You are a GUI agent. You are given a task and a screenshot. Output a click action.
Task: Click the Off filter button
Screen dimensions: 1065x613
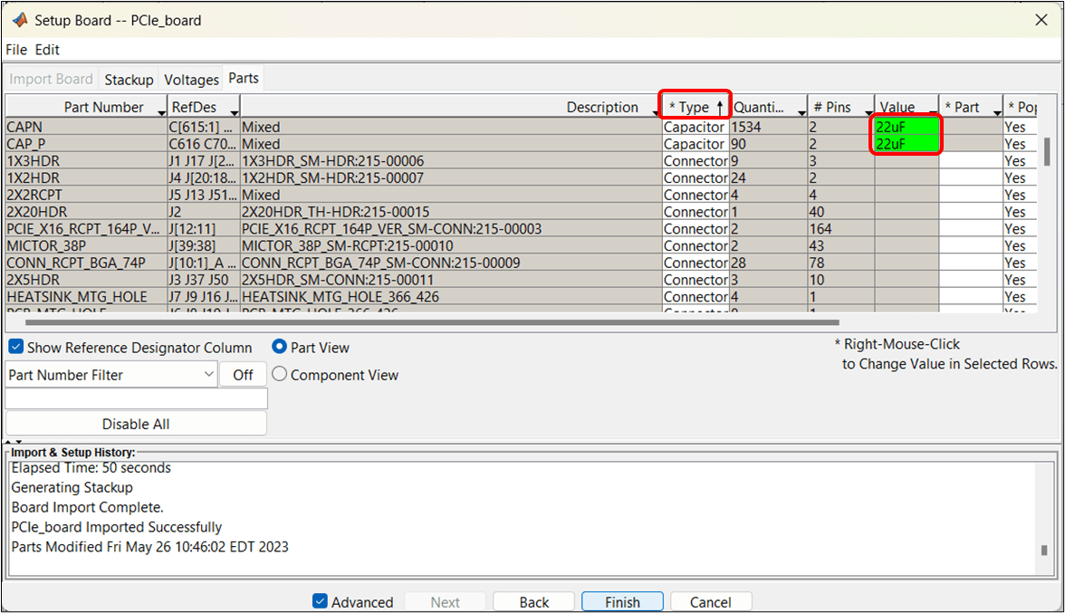click(x=243, y=375)
